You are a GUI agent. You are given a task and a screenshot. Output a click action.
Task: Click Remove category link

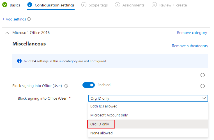click(192, 33)
